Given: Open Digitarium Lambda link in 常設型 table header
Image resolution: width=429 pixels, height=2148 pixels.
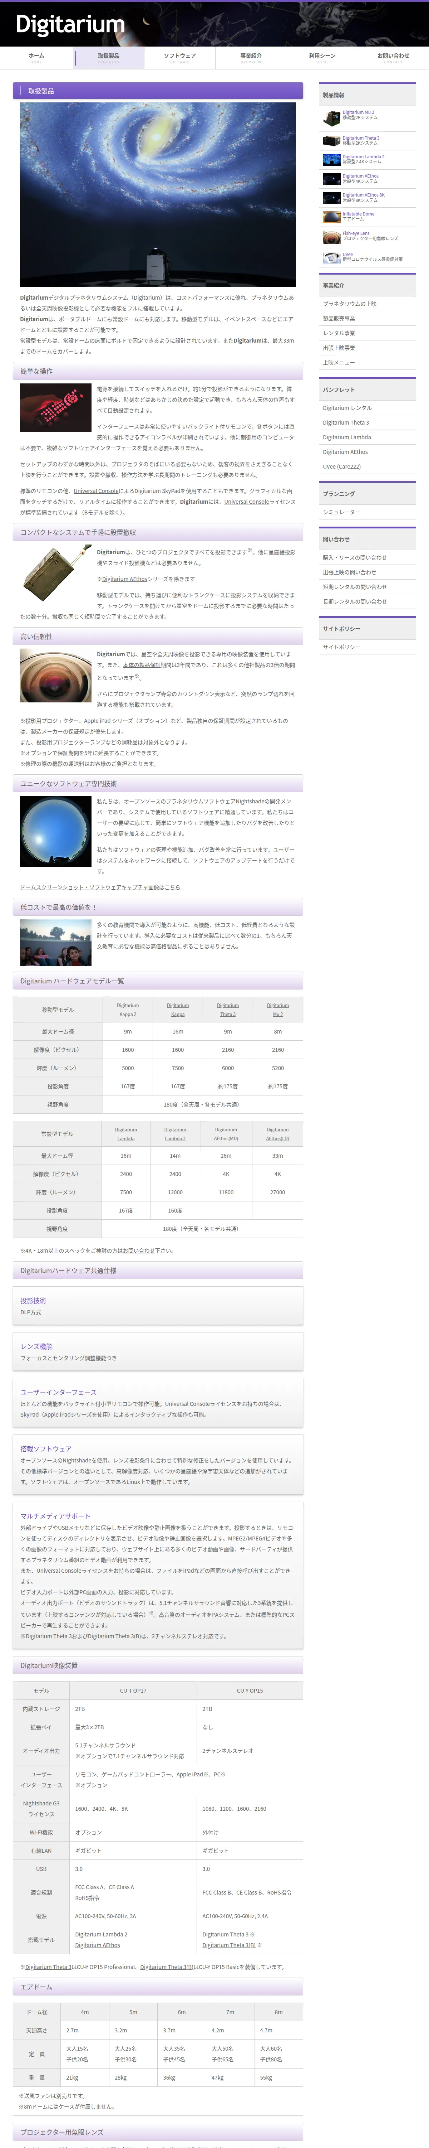Looking at the screenshot, I should click(126, 1134).
